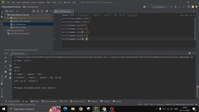Click the warnings count inspection widget
Image resolution: width=199 pixels, height=112 pixels.
point(182,15)
